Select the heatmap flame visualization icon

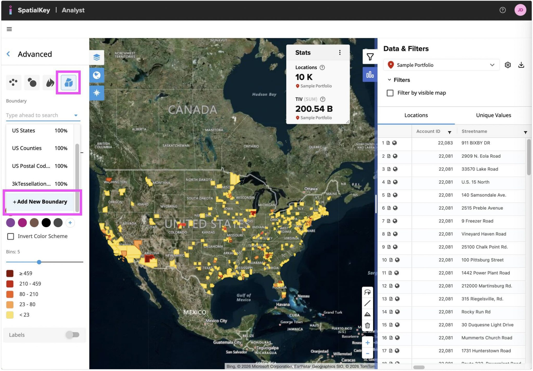point(50,83)
